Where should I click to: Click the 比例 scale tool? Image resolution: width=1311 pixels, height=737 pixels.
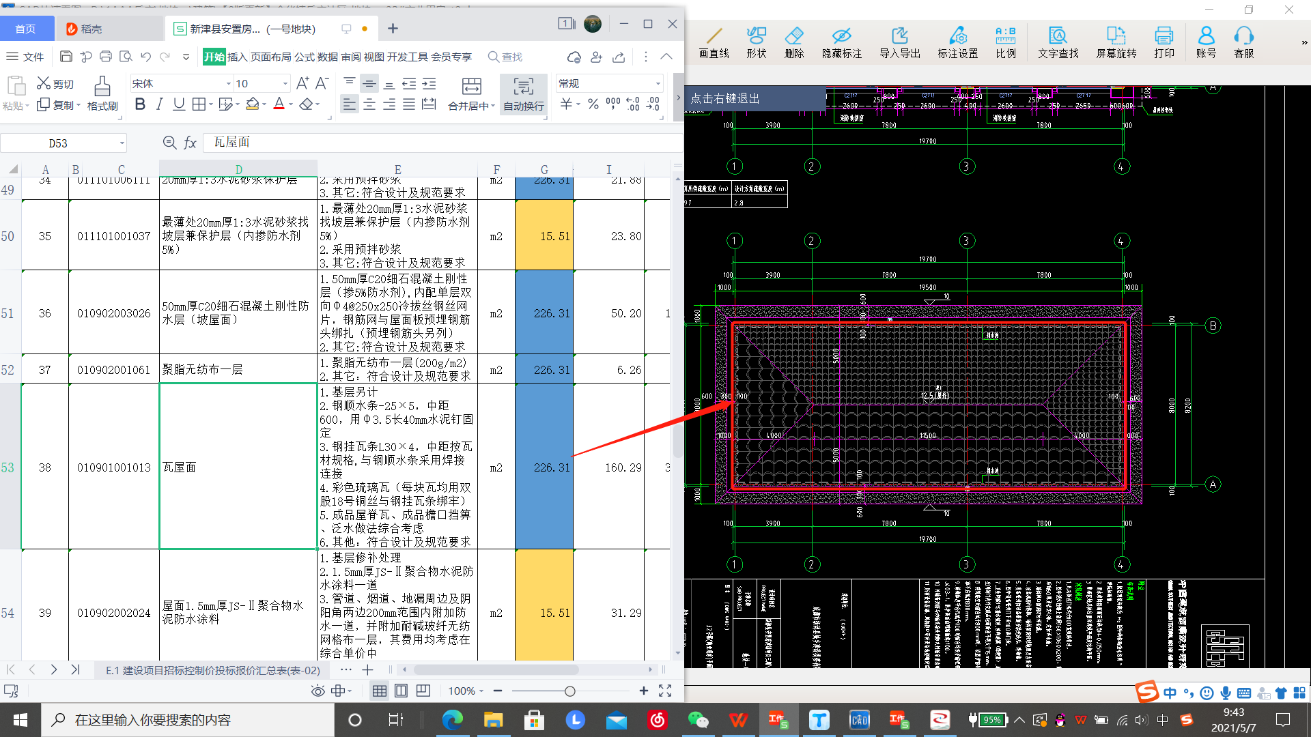click(1005, 42)
